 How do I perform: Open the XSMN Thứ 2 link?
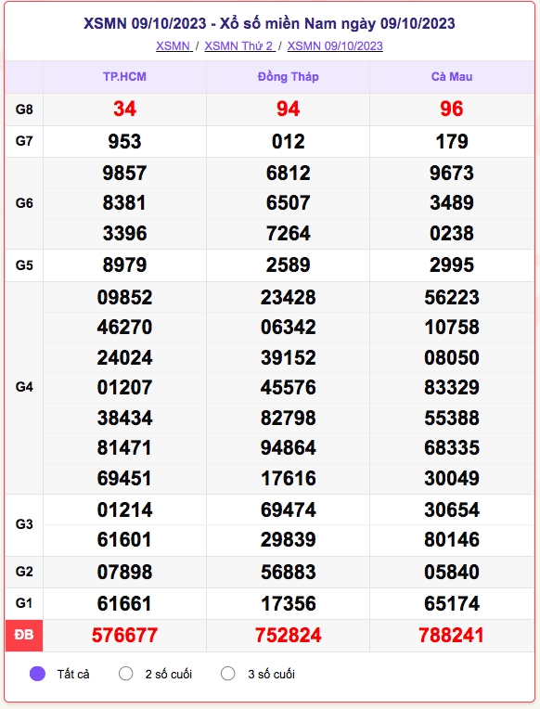coord(239,46)
